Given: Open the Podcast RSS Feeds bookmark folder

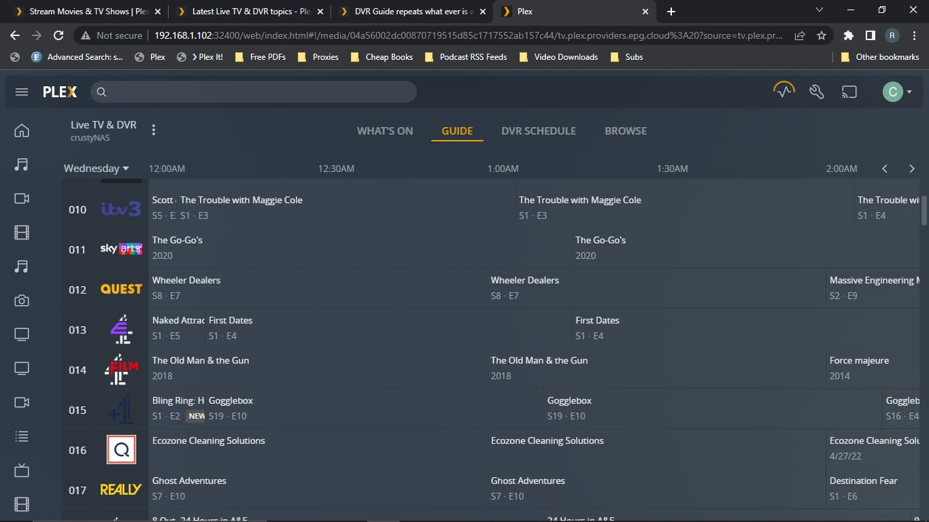Looking at the screenshot, I should click(x=466, y=57).
